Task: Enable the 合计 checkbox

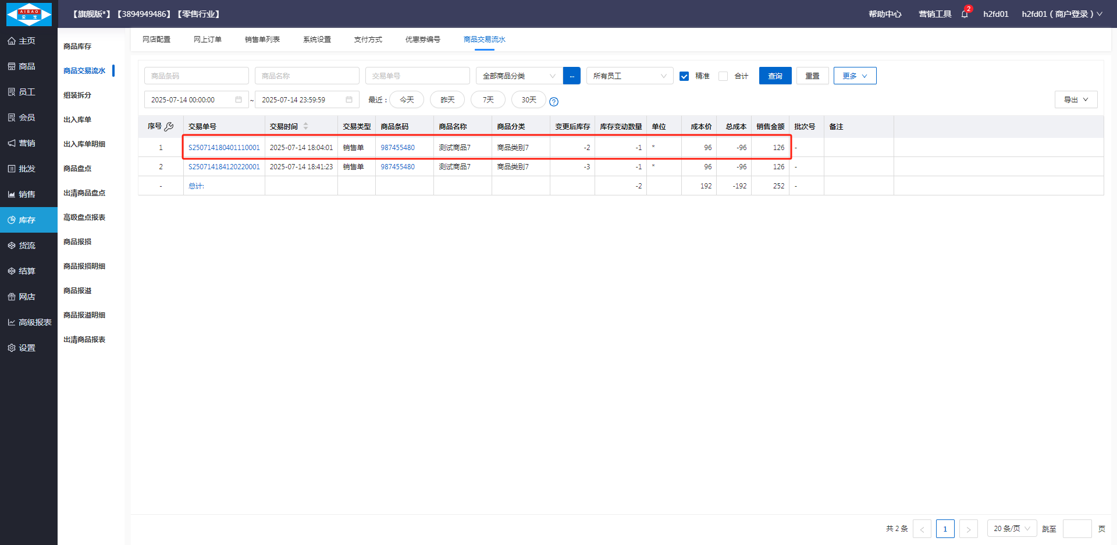Action: point(723,76)
